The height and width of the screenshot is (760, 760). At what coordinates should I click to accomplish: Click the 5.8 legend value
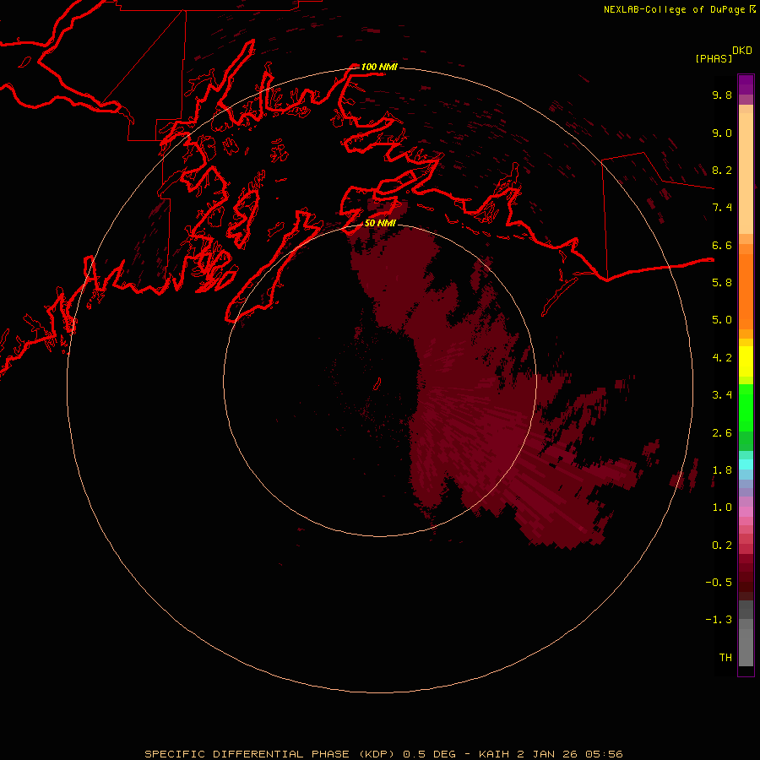tap(722, 283)
